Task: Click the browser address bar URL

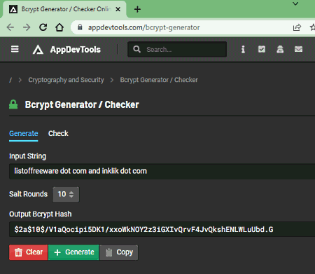Action: 143,27
